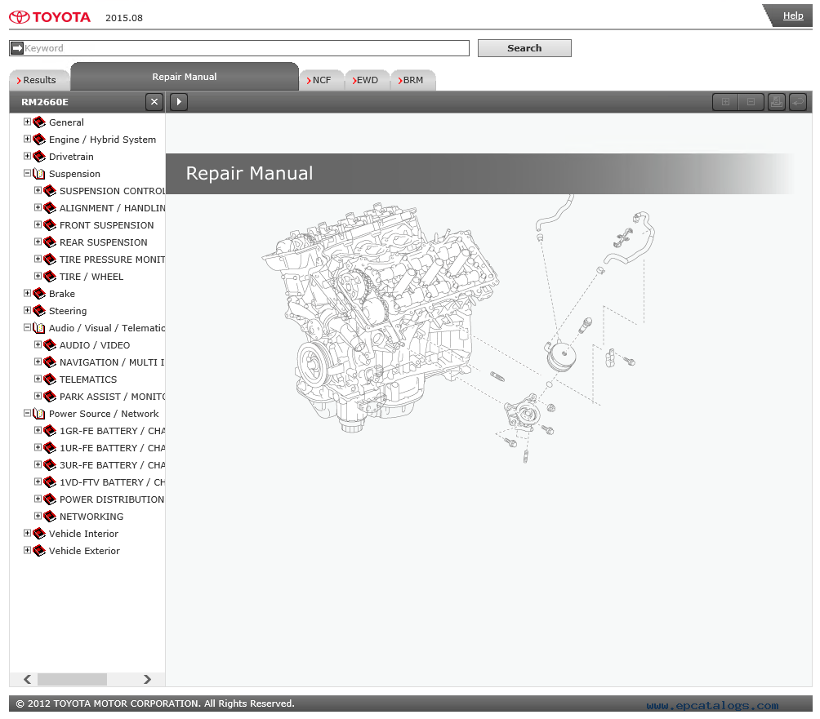Click the open book icon for Audio / Visual
The width and height of the screenshot is (820, 719).
[x=39, y=328]
